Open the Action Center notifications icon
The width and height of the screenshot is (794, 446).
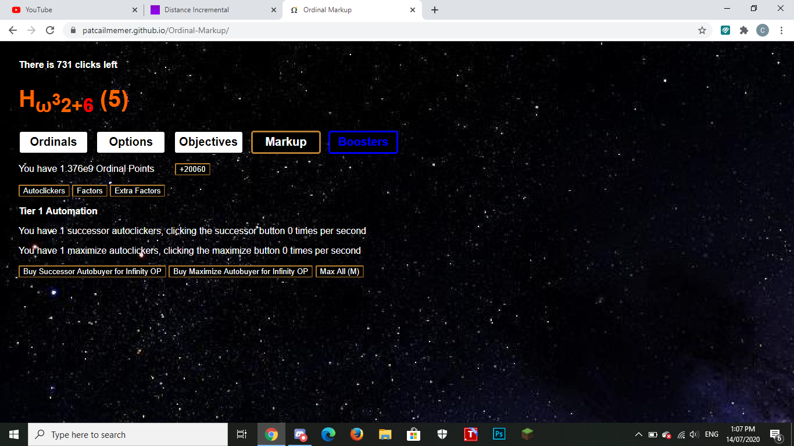coord(775,434)
